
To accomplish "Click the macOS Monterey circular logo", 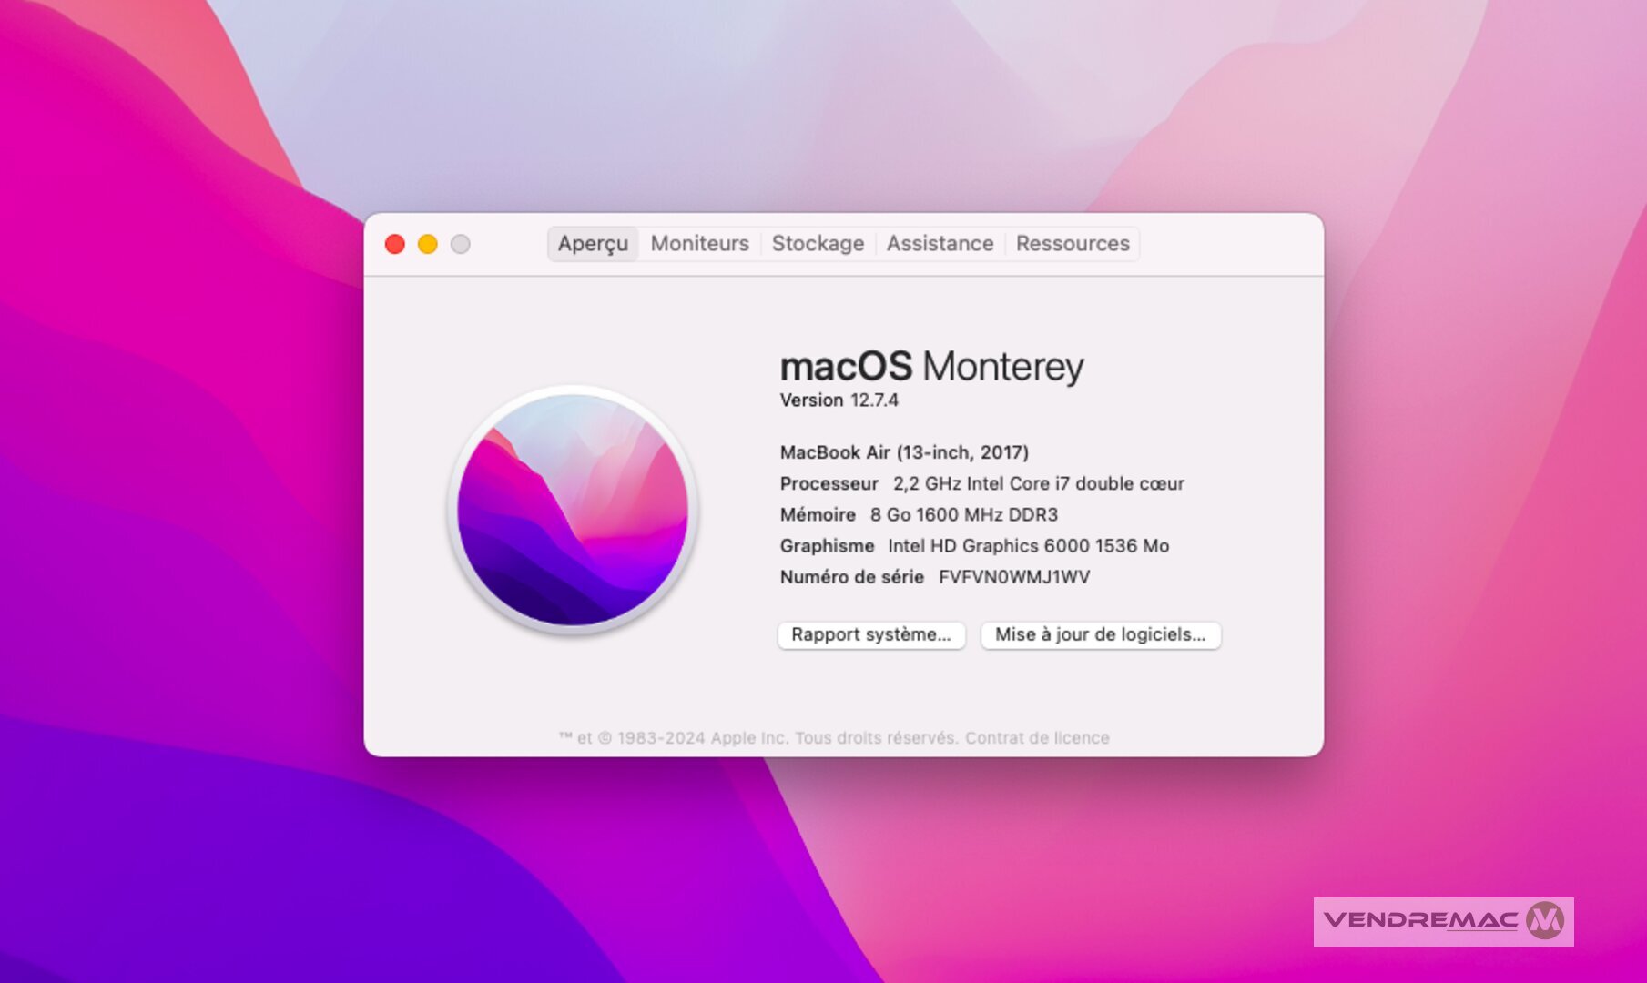I will [573, 510].
